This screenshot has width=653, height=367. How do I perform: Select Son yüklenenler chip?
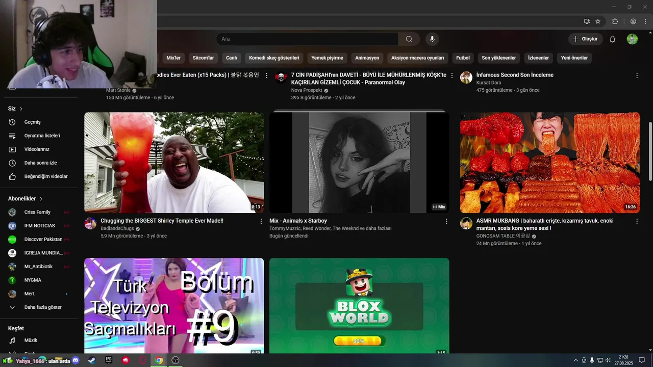tap(499, 58)
